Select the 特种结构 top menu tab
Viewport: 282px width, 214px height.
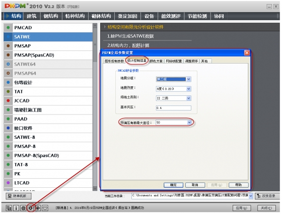pyautogui.click(x=75, y=16)
